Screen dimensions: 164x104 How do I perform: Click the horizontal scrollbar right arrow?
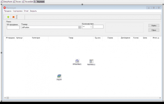(160, 98)
